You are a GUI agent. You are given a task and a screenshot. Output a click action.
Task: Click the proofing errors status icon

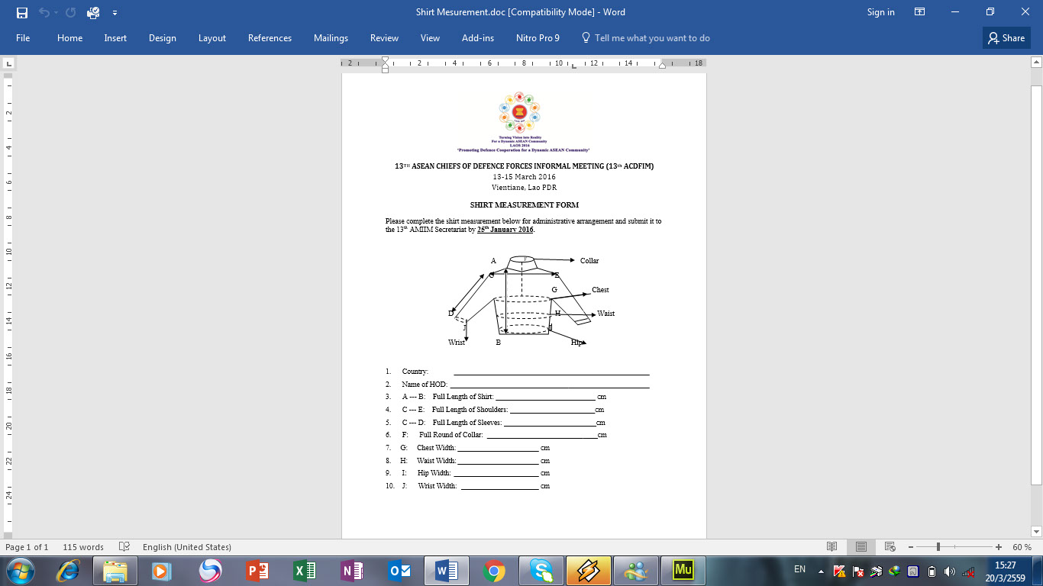pyautogui.click(x=124, y=547)
